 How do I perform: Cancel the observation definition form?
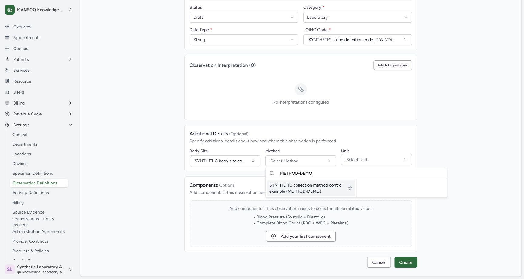coord(379,262)
